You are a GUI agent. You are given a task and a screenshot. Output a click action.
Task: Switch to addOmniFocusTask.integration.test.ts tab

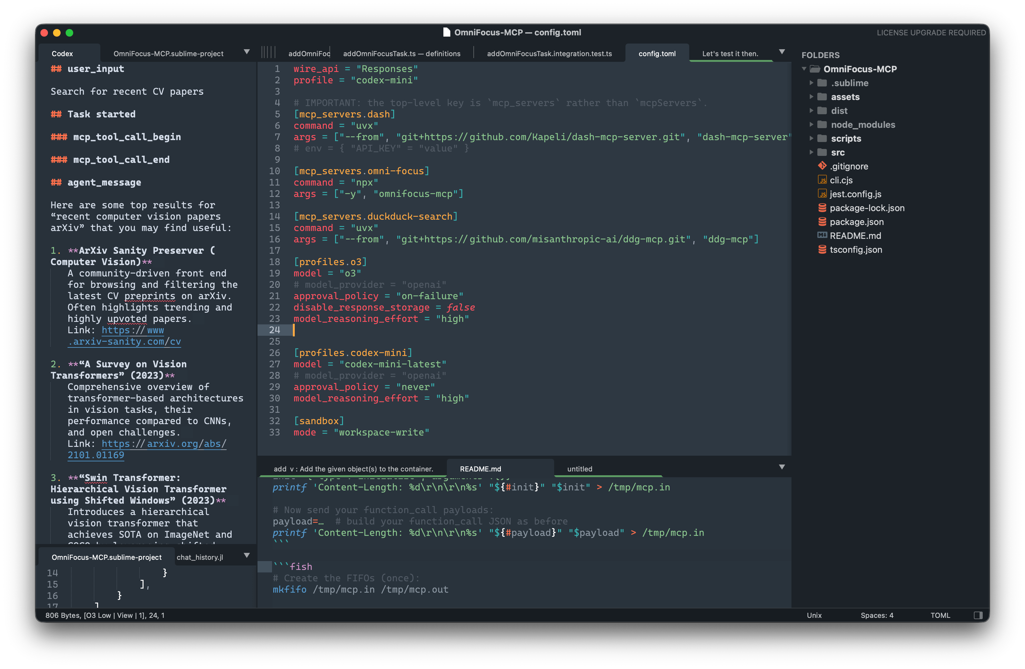(x=549, y=53)
